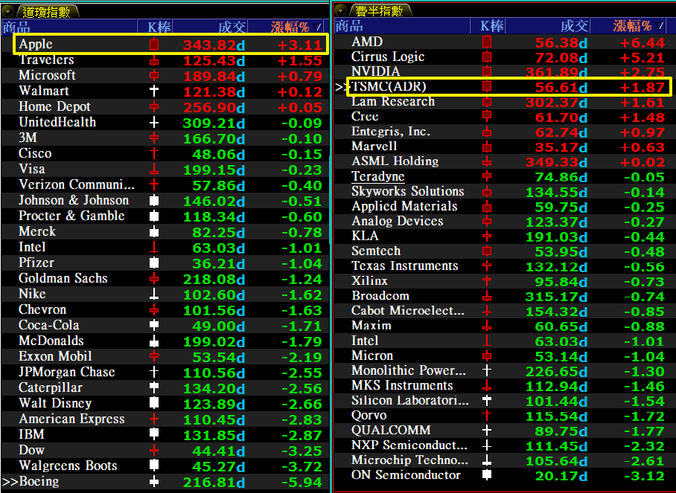This screenshot has height=493, width=676.
Task: Click the Pfizer candlestick icon
Action: [154, 263]
